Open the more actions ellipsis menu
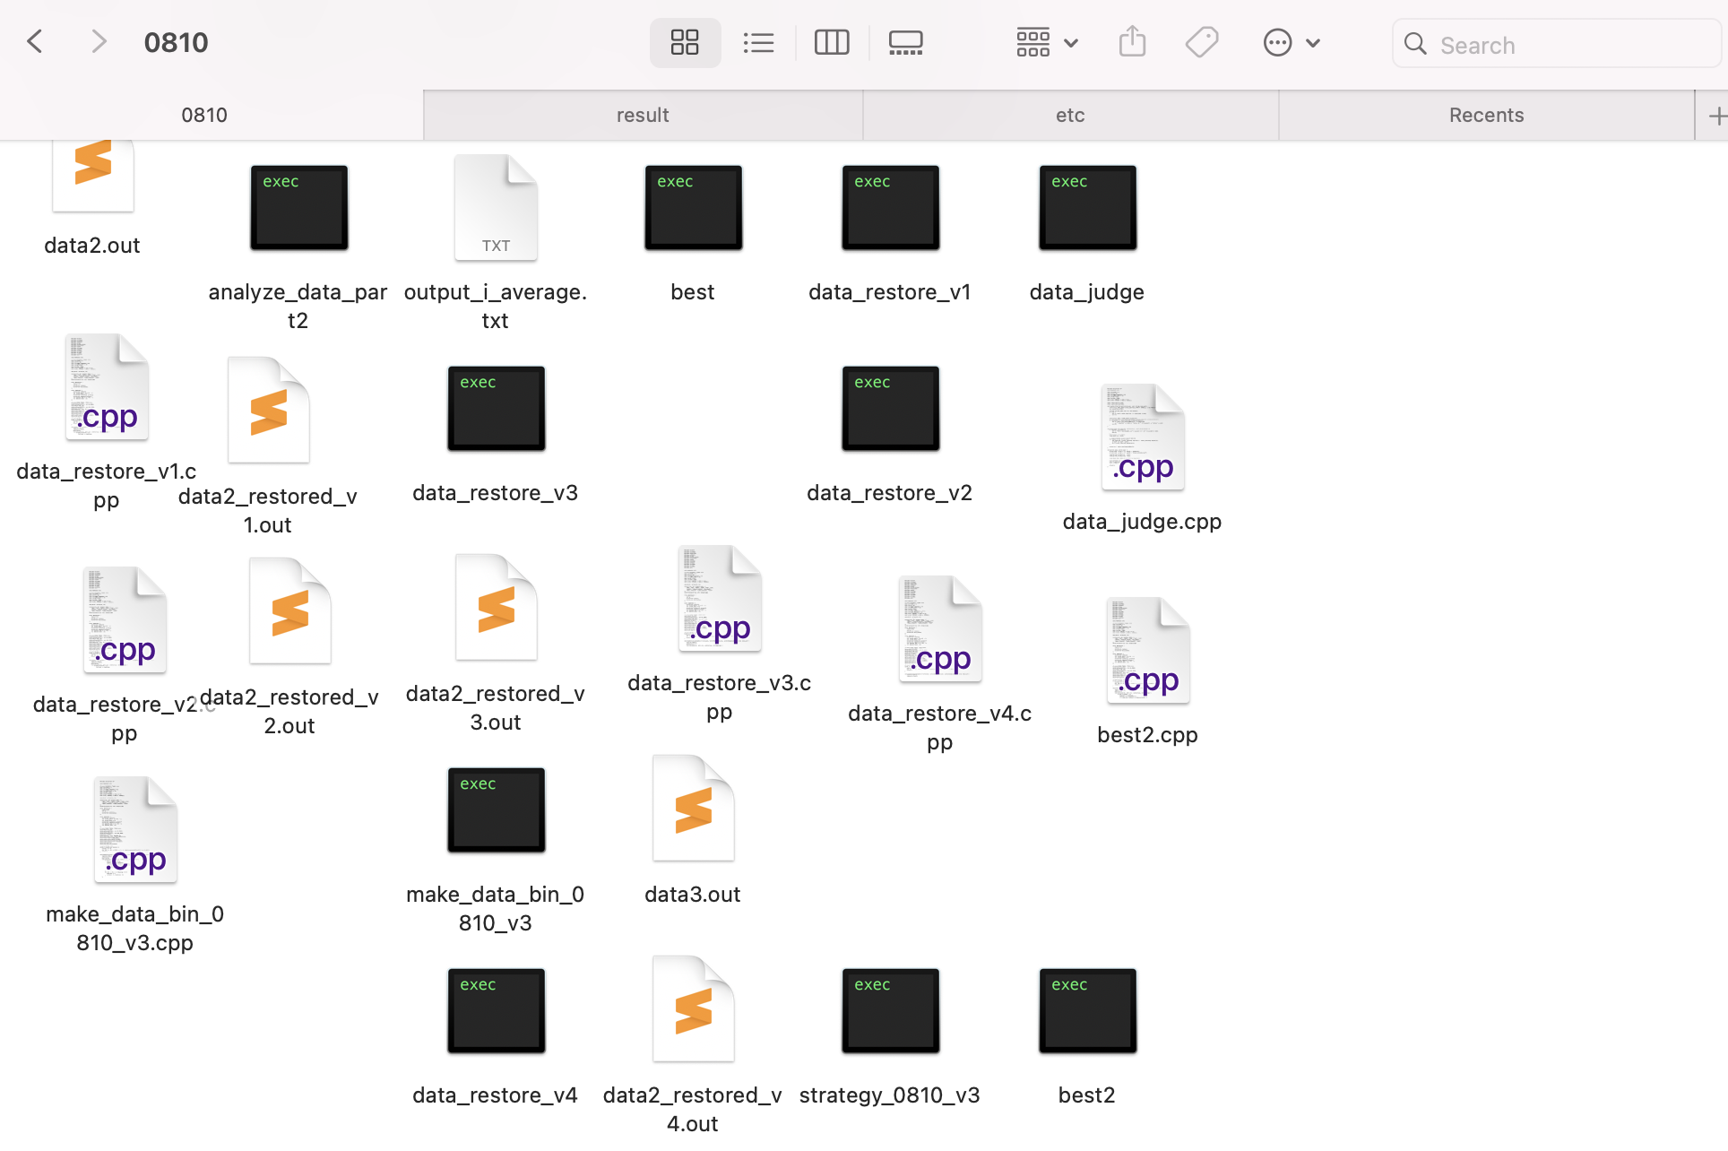 click(1277, 43)
